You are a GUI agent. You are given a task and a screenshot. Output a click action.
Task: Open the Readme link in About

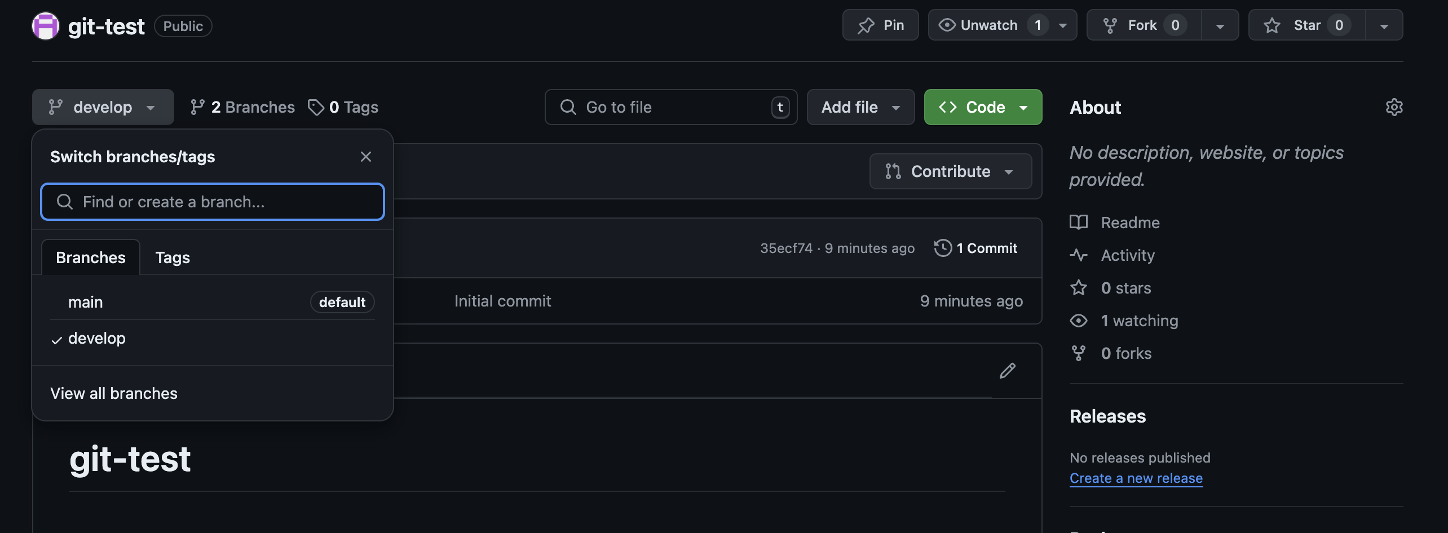coord(1131,223)
